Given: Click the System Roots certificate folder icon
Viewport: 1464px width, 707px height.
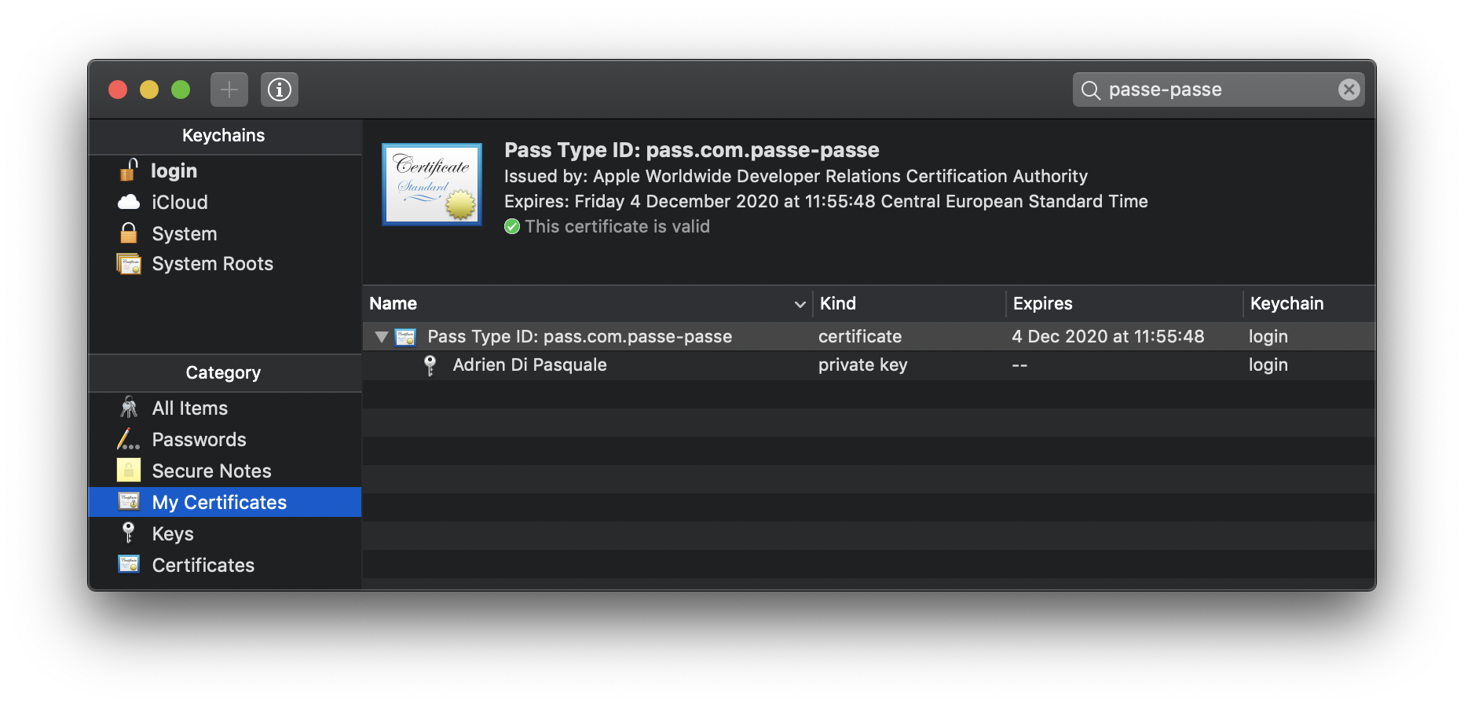Looking at the screenshot, I should coord(129,264).
